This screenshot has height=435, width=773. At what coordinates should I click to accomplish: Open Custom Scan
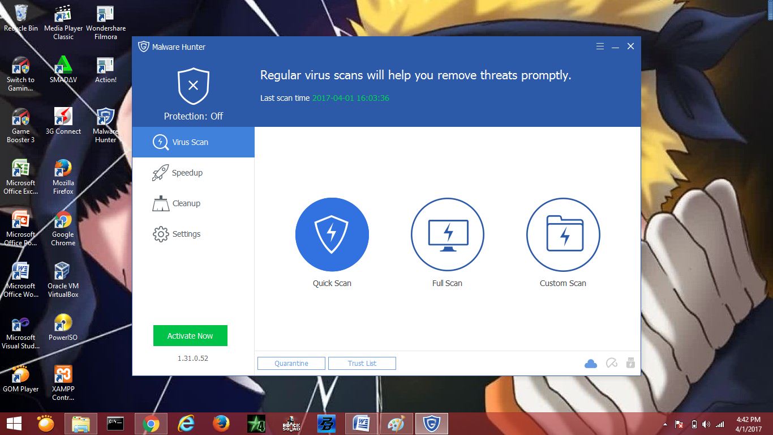562,234
